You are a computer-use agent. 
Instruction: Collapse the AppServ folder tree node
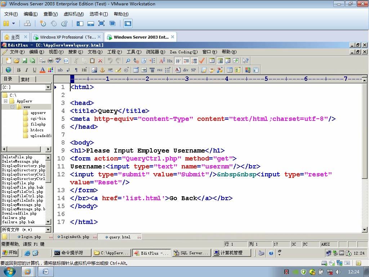(x=6, y=101)
